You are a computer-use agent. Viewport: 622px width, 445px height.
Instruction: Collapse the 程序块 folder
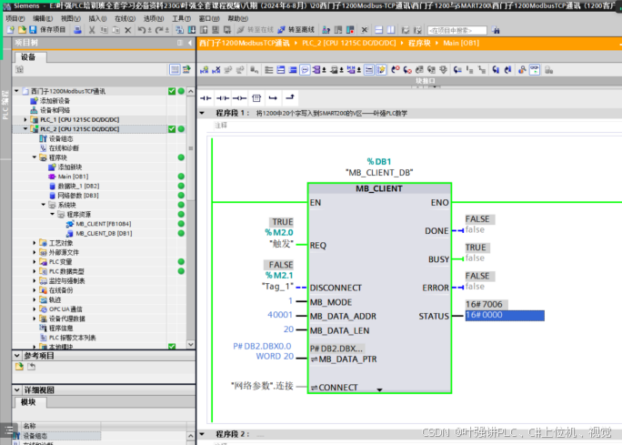35,157
